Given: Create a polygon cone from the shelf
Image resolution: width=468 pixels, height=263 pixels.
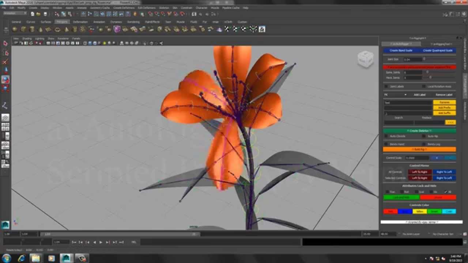Looking at the screenshot, I should pos(41,29).
